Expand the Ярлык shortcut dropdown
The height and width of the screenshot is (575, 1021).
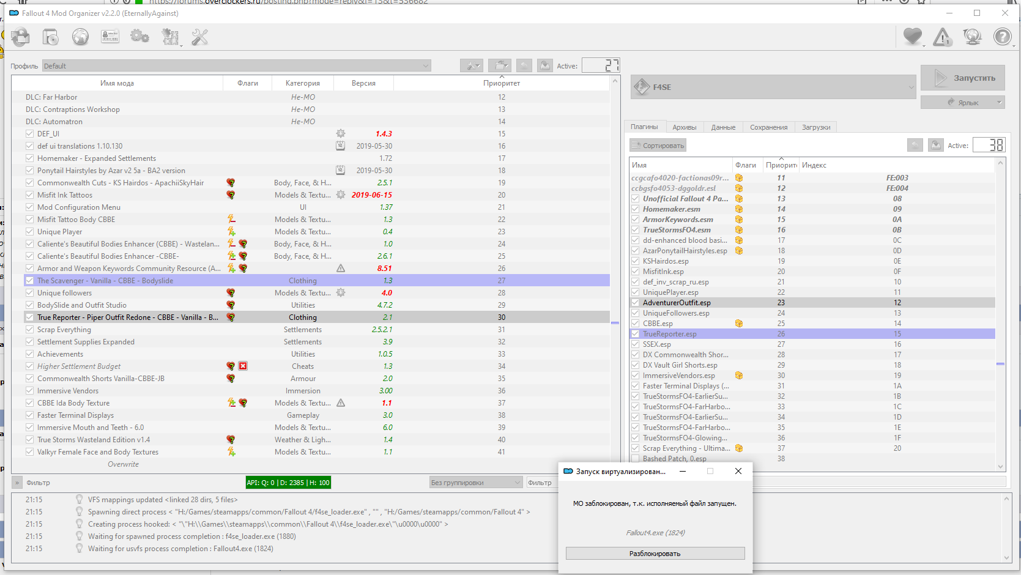[963, 102]
